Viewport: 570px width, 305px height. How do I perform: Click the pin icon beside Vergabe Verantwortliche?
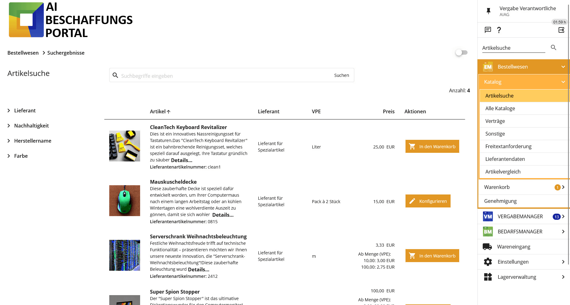click(489, 11)
